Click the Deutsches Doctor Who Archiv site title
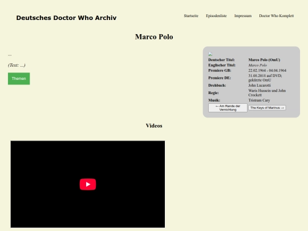Screen dimensions: 308x231 tap(66, 18)
